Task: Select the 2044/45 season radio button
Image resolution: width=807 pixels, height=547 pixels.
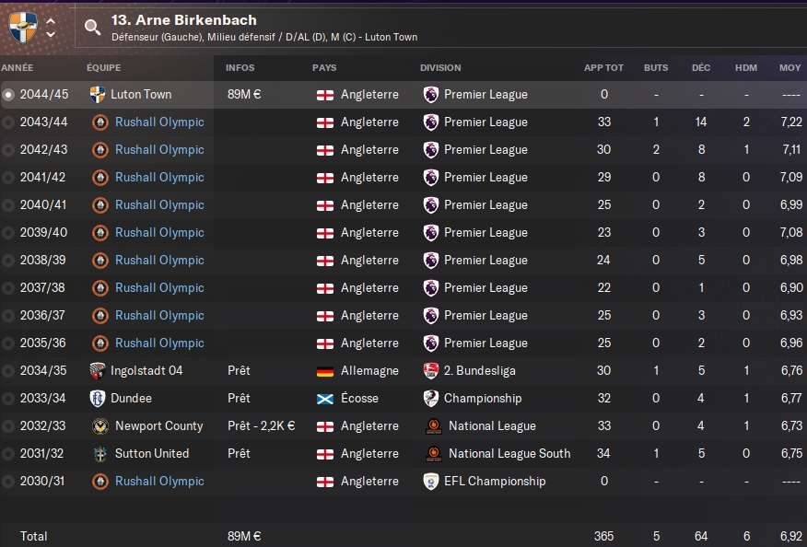Action: pyautogui.click(x=8, y=95)
